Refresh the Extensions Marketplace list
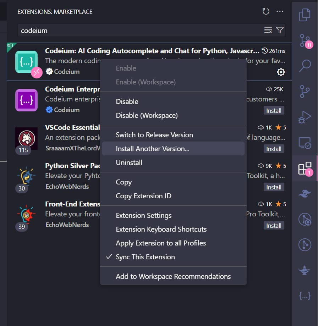Viewport: 318px width, 326px height. pyautogui.click(x=266, y=11)
